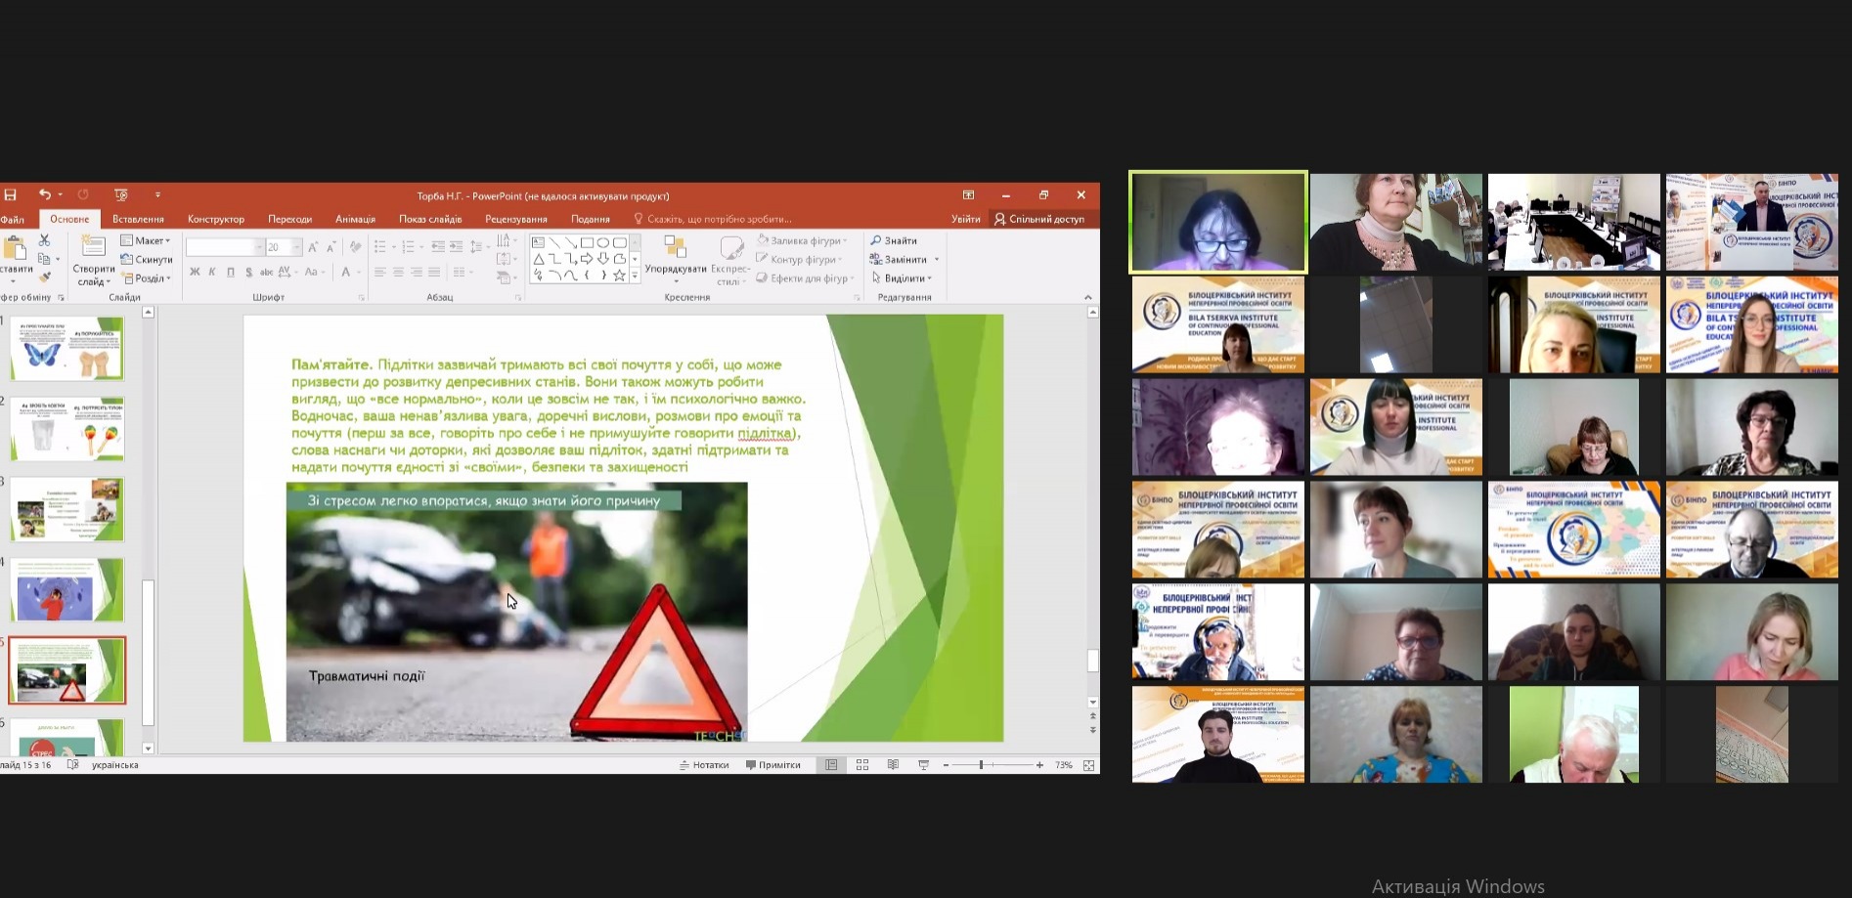Open the spell check icon in status bar

pyautogui.click(x=73, y=765)
